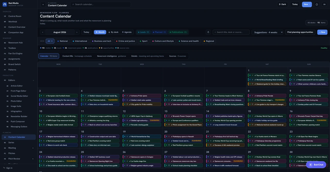
Task: Open Brand Switch in the sidebar
Action: pyautogui.click(x=19, y=64)
